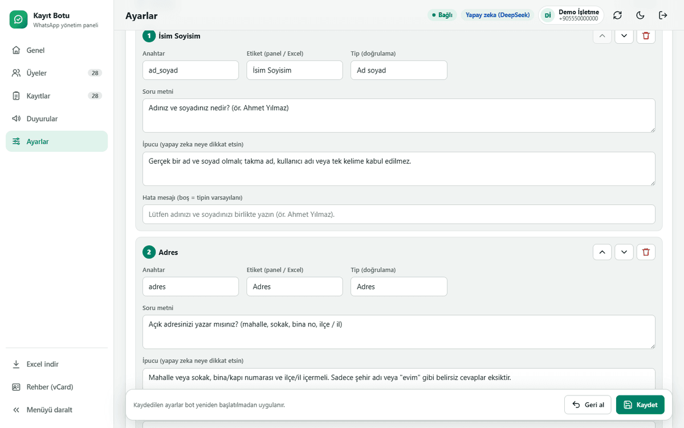Image resolution: width=684 pixels, height=428 pixels.
Task: Edit the İsim Soyisim label input
Action: 295,70
